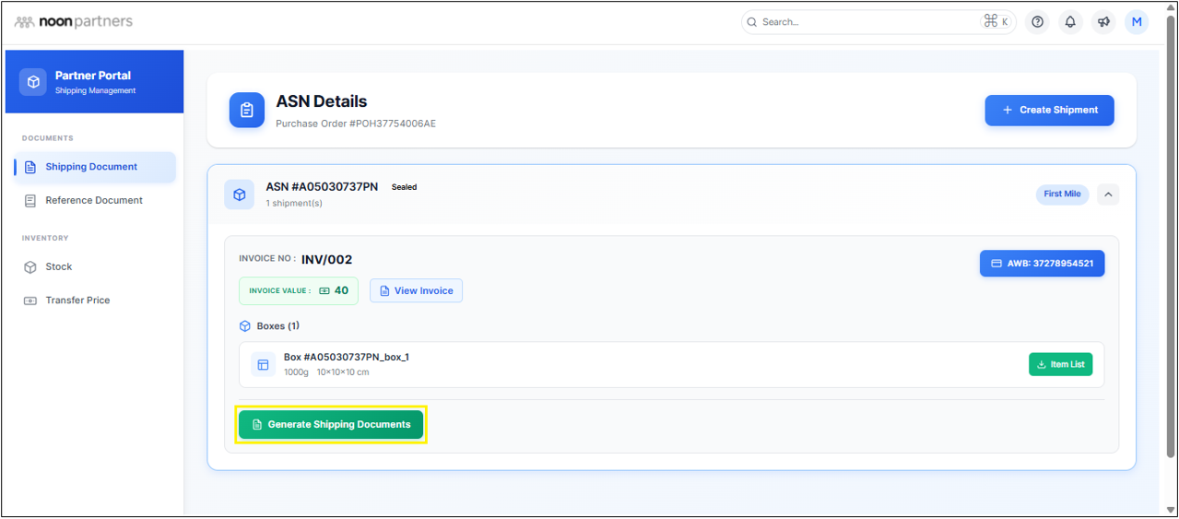Click into the Search input field
Image resolution: width=1179 pixels, height=519 pixels.
867,22
